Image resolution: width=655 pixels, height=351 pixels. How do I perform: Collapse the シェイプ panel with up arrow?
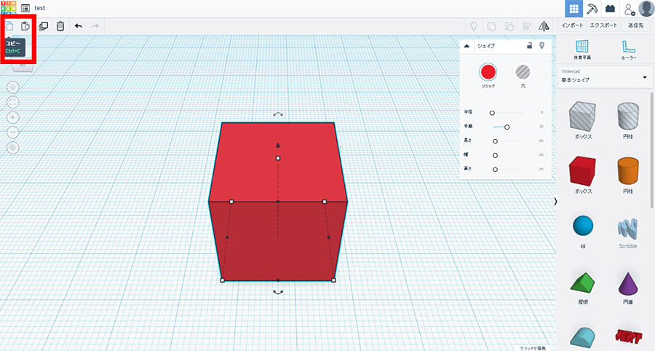tap(467, 46)
